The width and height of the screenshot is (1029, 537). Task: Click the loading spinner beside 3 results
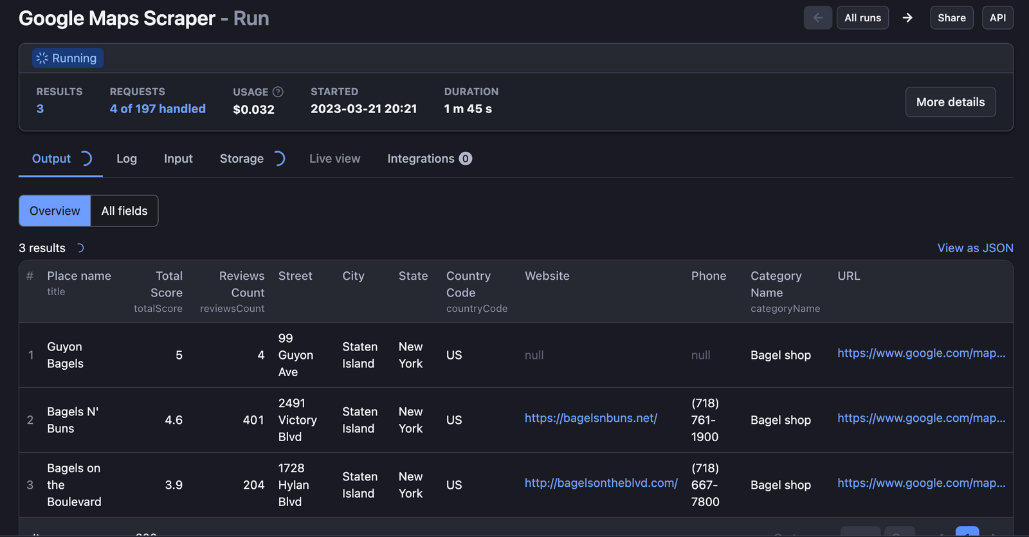80,248
